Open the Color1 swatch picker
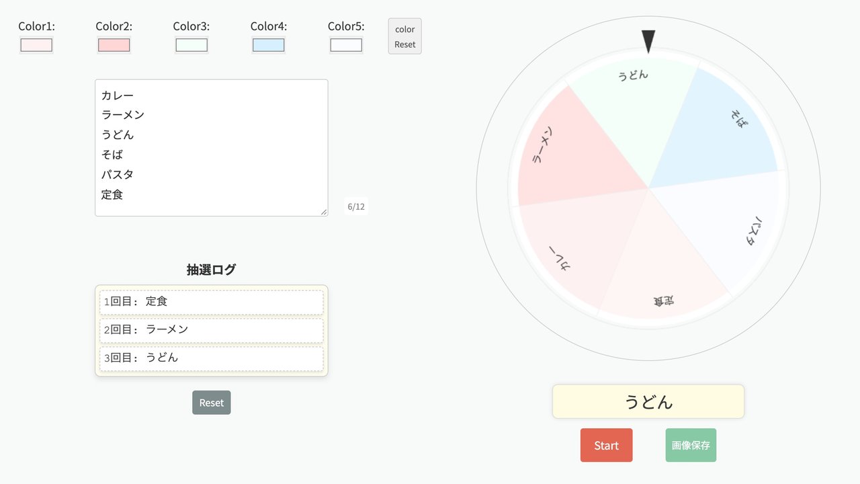 36,45
